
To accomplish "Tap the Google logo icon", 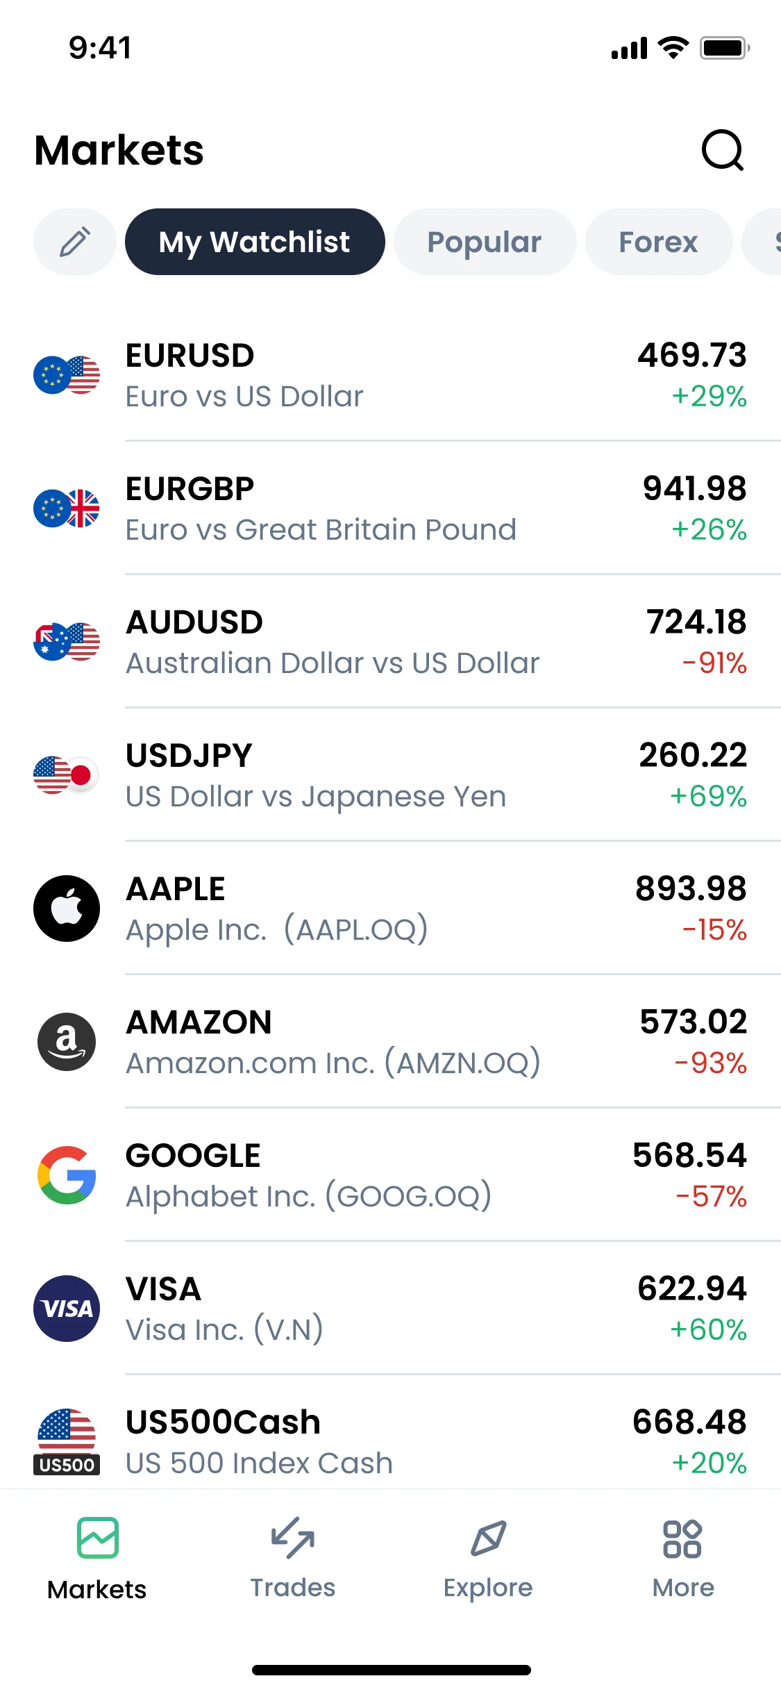I will tap(67, 1175).
